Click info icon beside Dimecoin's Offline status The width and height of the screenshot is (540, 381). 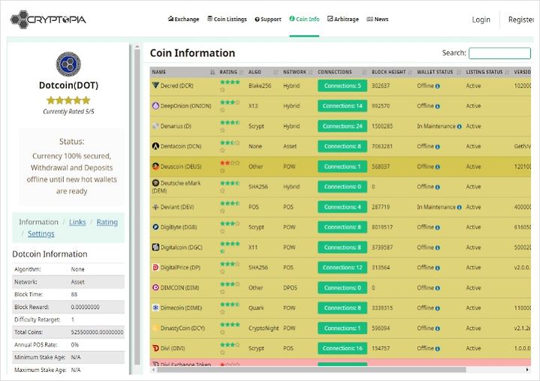pyautogui.click(x=437, y=308)
